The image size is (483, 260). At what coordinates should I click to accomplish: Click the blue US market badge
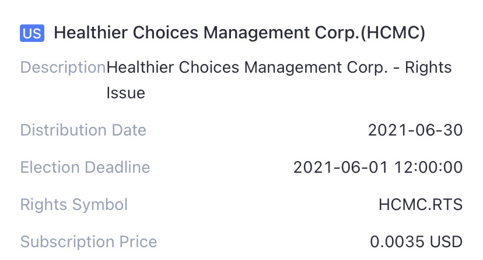pos(32,33)
